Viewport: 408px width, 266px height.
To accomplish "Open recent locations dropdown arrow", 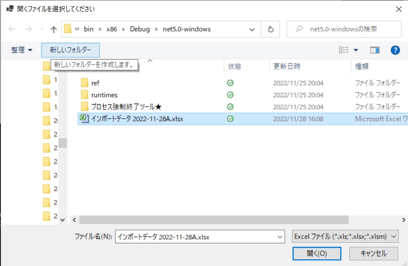I will pyautogui.click(x=42, y=29).
